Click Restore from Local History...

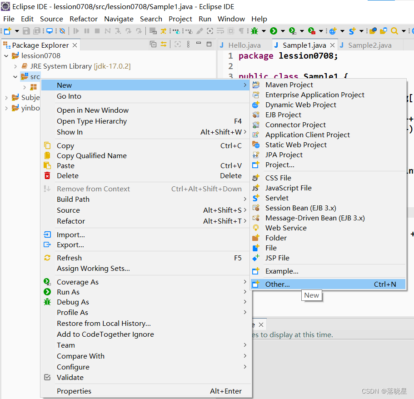[145, 323]
